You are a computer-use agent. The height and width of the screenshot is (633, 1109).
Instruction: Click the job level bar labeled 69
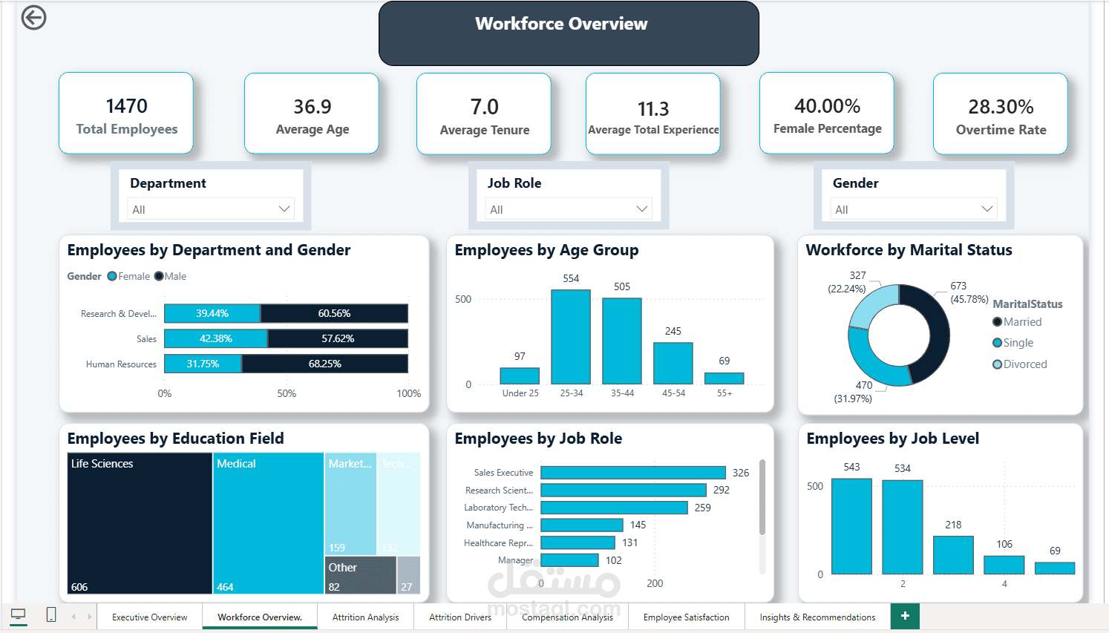point(1055,568)
